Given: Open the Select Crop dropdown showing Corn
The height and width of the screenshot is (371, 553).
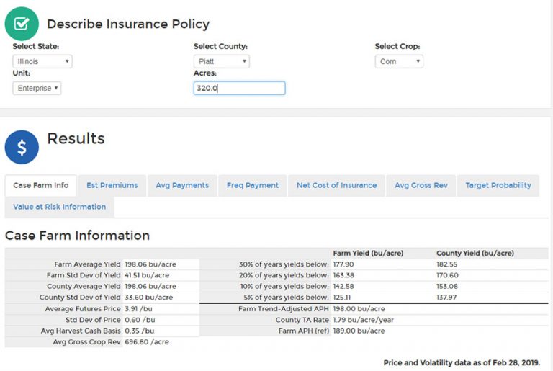Looking at the screenshot, I should pos(399,61).
